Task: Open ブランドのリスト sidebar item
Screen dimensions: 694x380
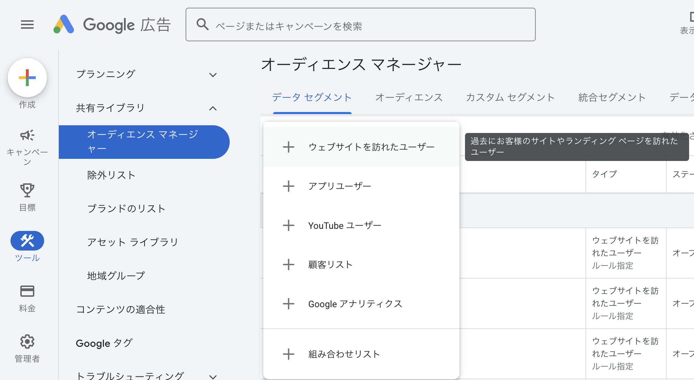Action: click(x=126, y=209)
